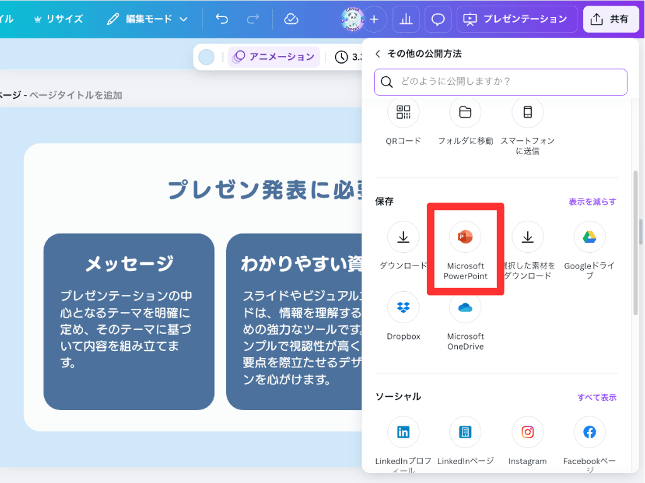Select the フォルダに移動 folder icon

(465, 112)
